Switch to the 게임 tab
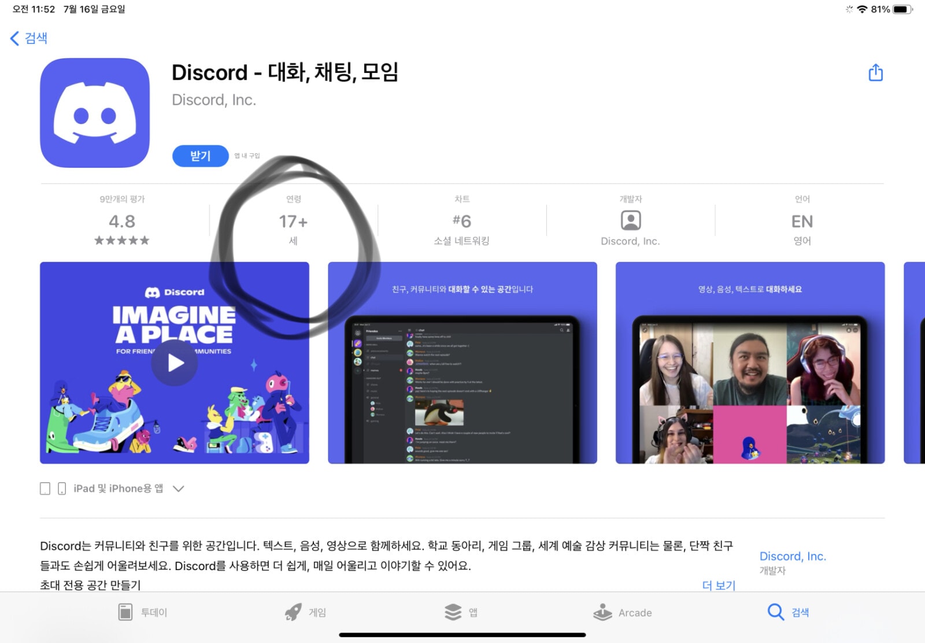Viewport: 925px width, 643px height. [305, 612]
